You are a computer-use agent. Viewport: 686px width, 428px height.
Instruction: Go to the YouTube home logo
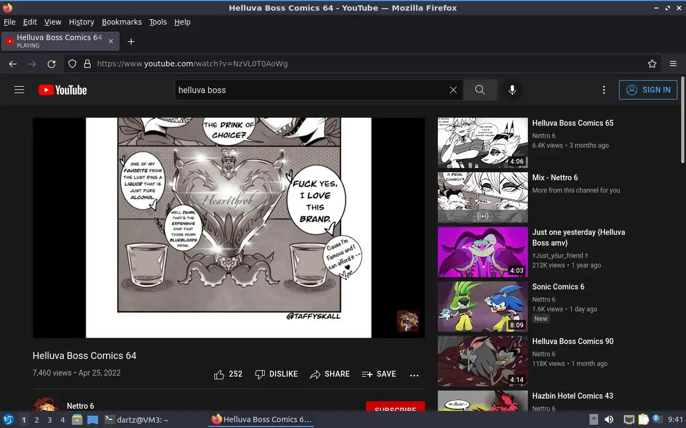pyautogui.click(x=63, y=90)
